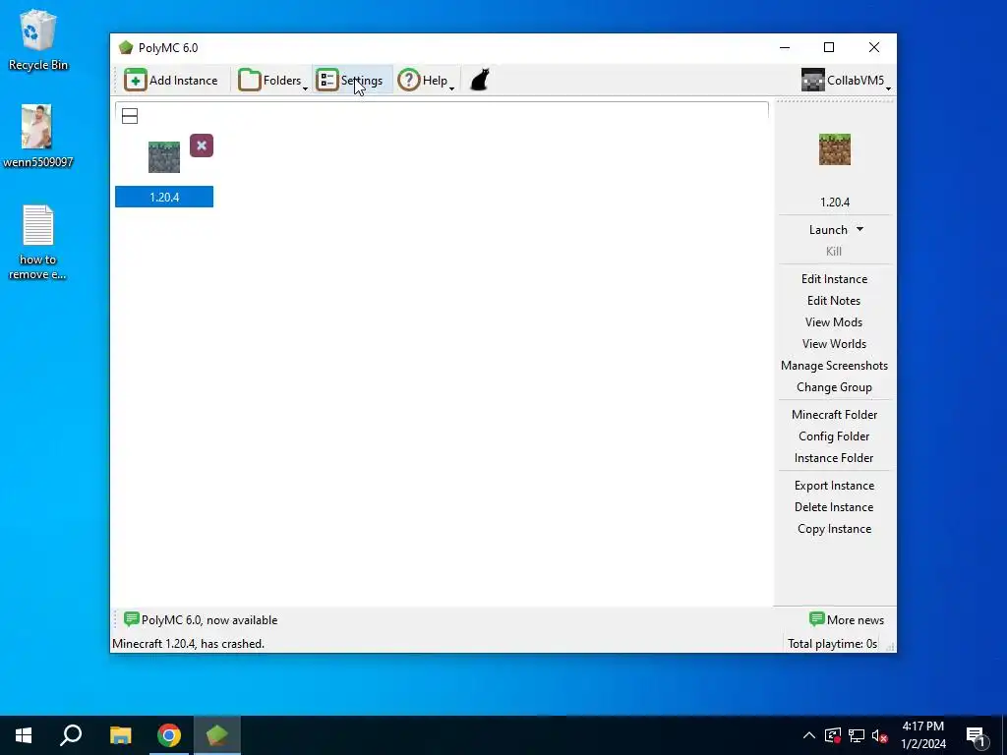Screen dimensions: 1007x755
Task: Click the black cat icon in toolbar
Action: point(480,81)
